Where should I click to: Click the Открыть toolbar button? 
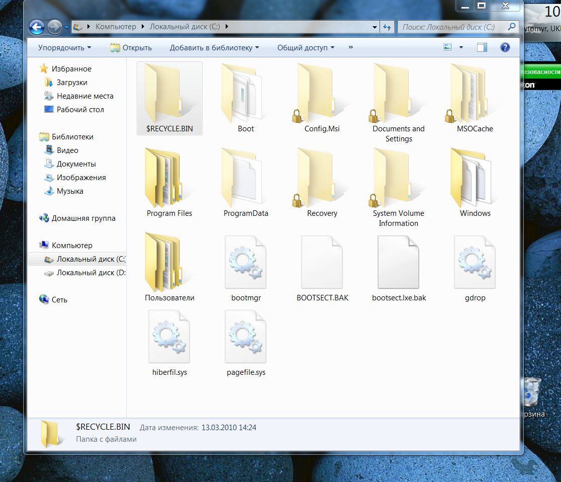coord(131,48)
